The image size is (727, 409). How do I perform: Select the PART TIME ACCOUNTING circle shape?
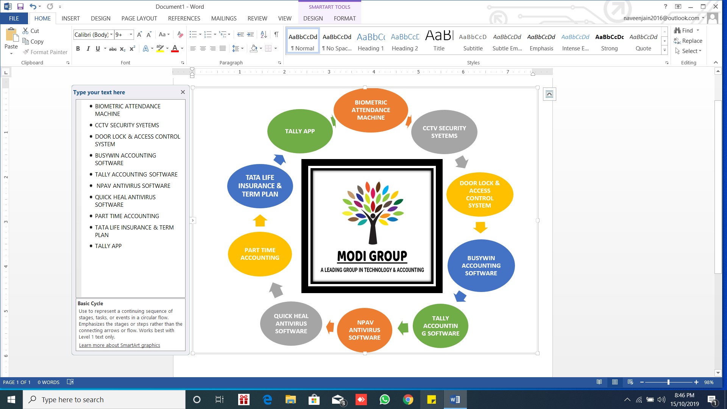260,254
